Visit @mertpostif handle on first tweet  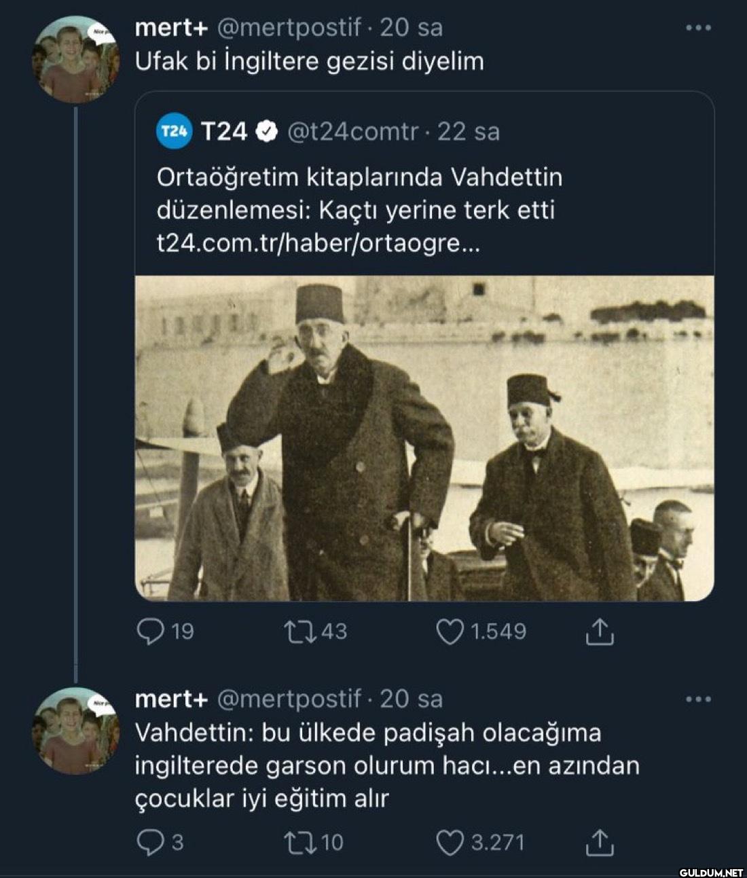tap(289, 28)
